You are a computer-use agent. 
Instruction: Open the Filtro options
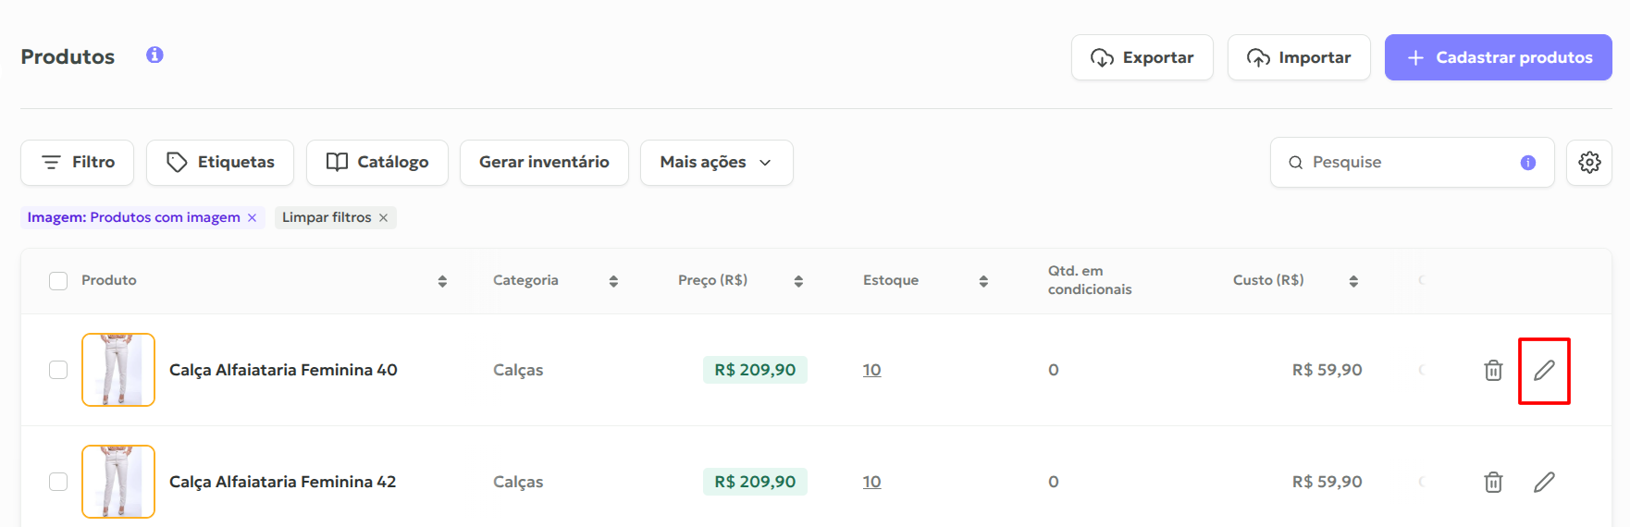coord(78,163)
